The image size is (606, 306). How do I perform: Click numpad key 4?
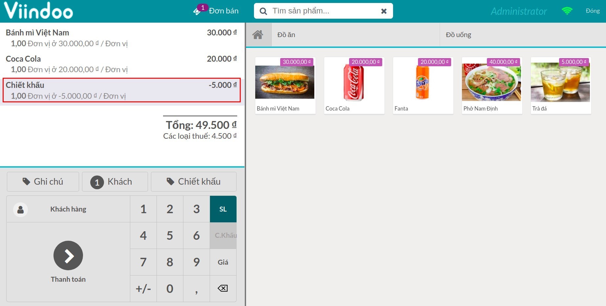click(143, 235)
